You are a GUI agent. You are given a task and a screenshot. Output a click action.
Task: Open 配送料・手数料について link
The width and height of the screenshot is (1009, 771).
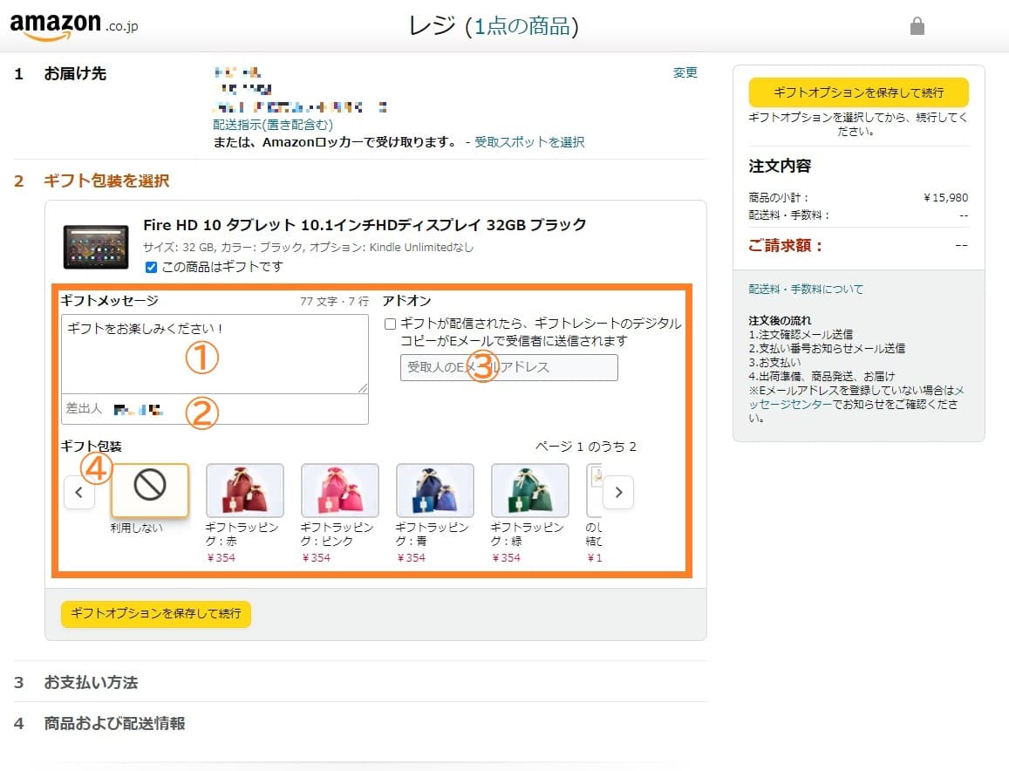click(x=806, y=289)
